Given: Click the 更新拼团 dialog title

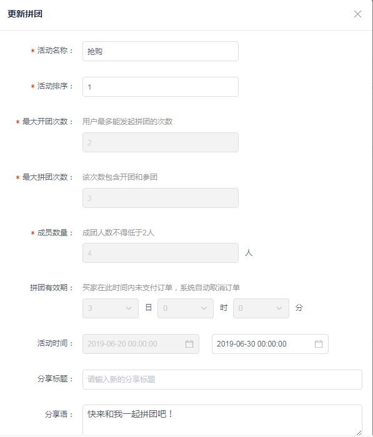Looking at the screenshot, I should click(25, 14).
